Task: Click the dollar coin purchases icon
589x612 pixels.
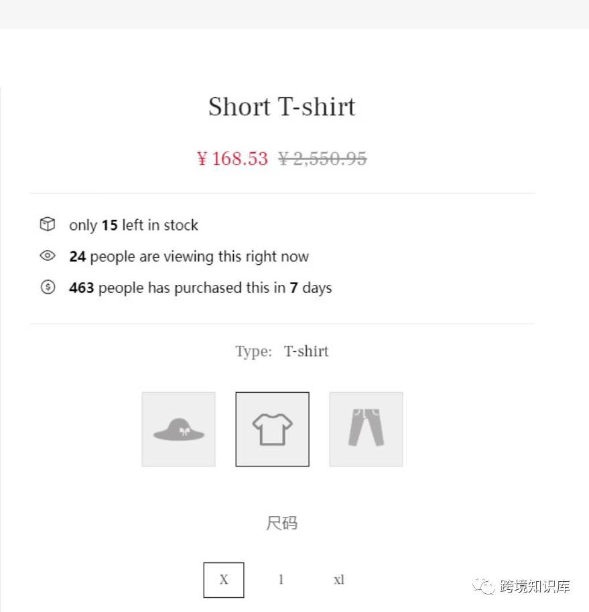Action: (48, 288)
